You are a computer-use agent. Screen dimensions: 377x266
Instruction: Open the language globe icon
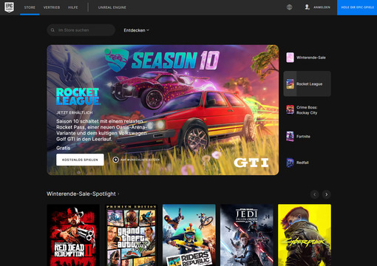point(290,7)
